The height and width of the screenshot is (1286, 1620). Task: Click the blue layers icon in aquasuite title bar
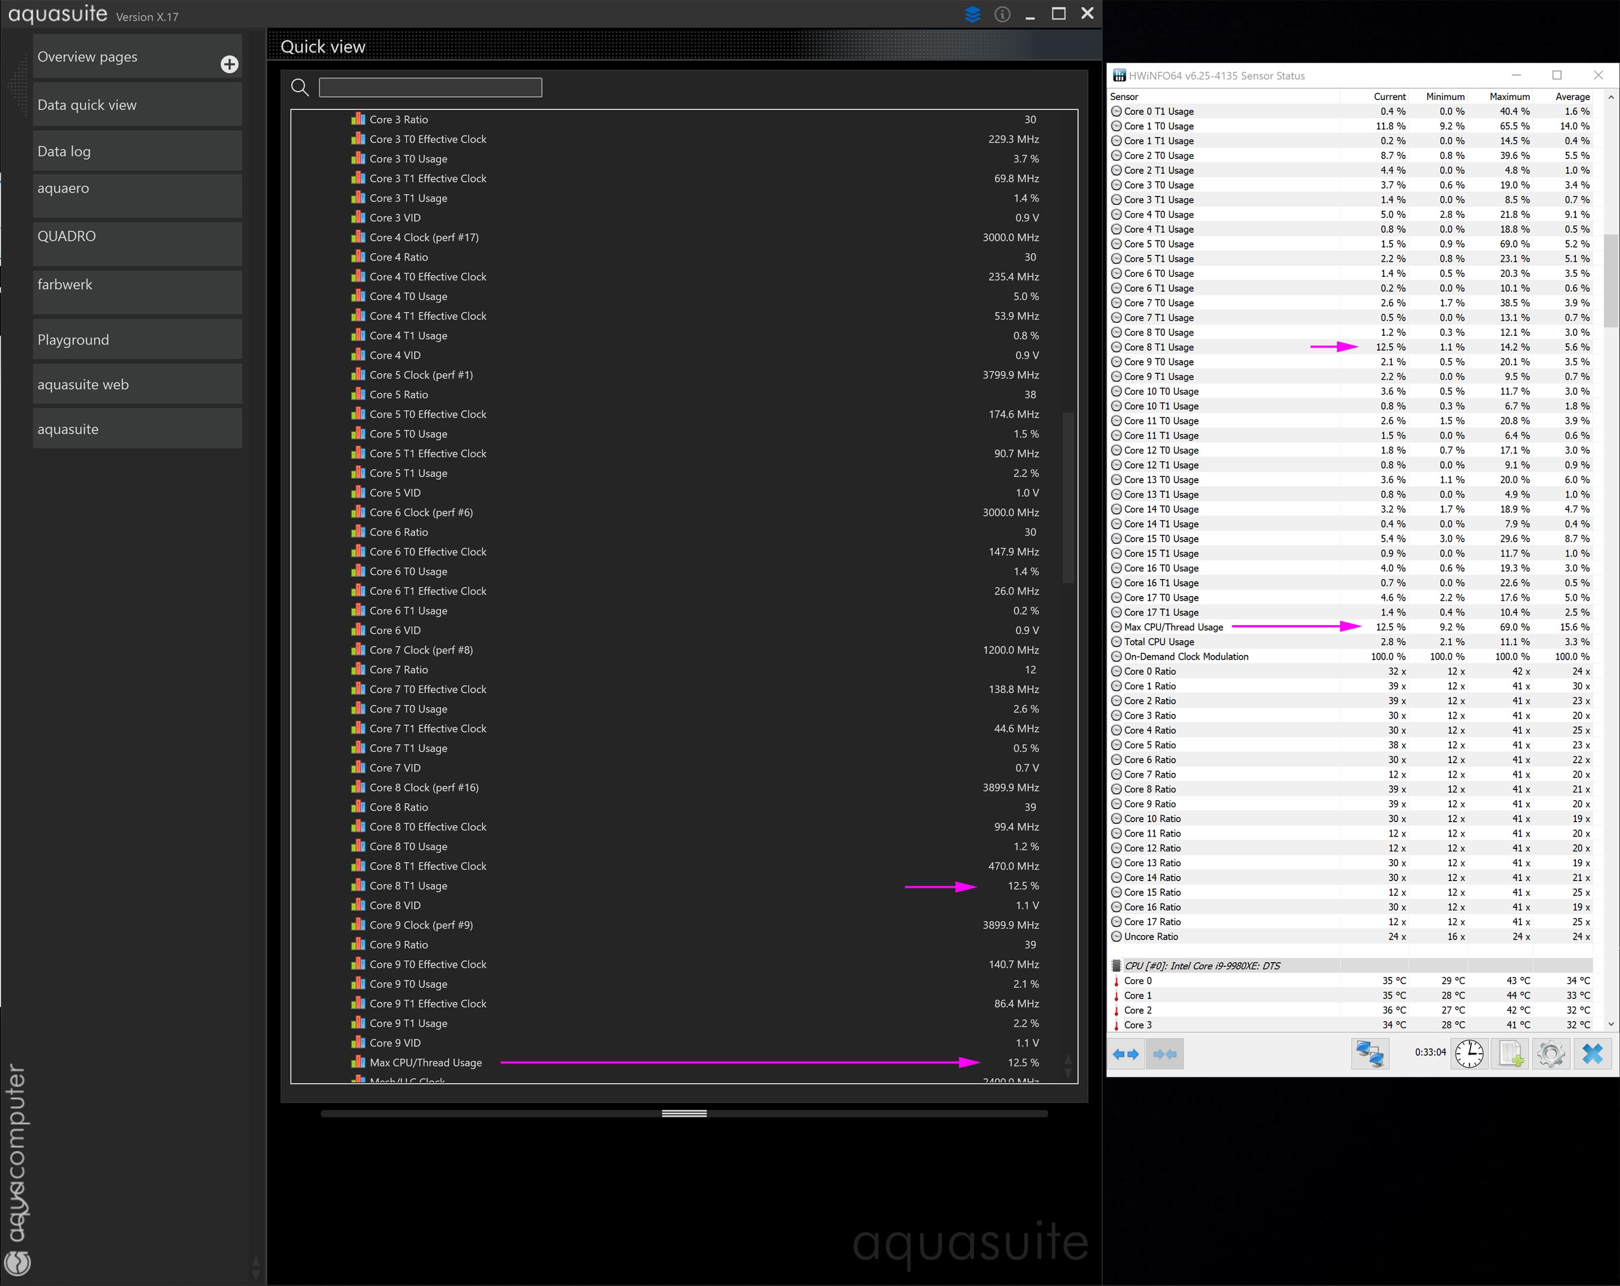(973, 14)
